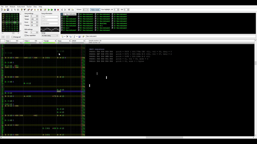Remove instrument with the X icon
This screenshot has width=257, height=144.
[67, 37]
